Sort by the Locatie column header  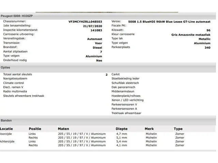click(6, 129)
